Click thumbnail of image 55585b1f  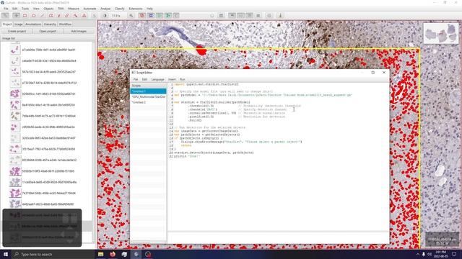click(x=14, y=171)
